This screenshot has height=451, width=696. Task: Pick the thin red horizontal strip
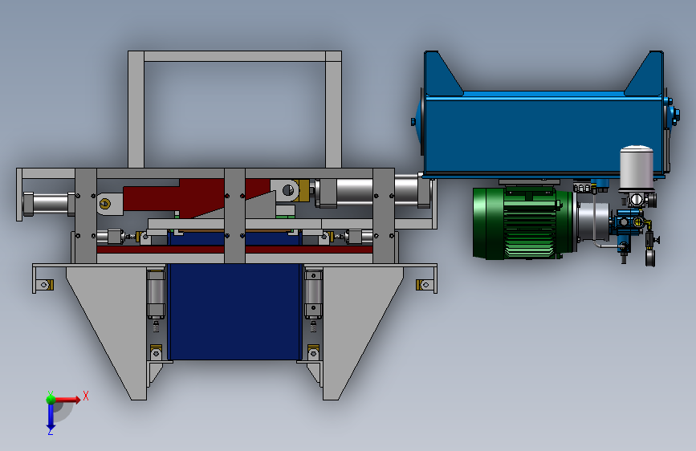[x=234, y=250]
